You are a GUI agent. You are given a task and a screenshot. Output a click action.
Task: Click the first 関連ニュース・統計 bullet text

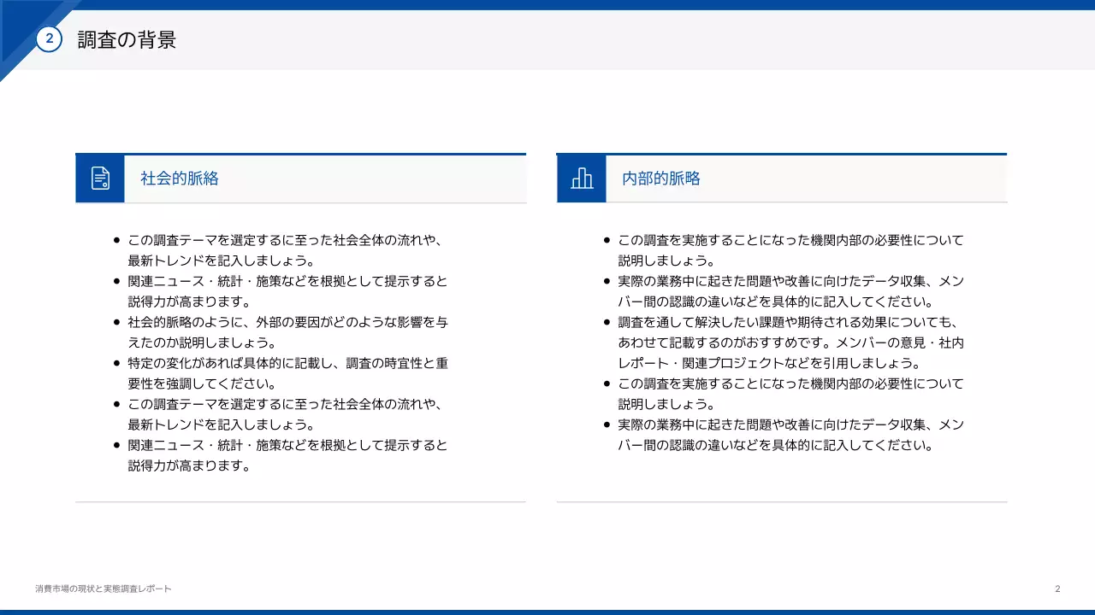click(x=287, y=291)
